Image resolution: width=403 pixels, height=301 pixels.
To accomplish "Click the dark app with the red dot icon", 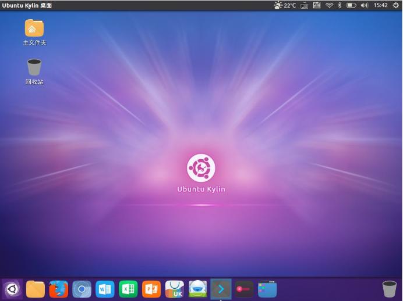I will point(244,289).
